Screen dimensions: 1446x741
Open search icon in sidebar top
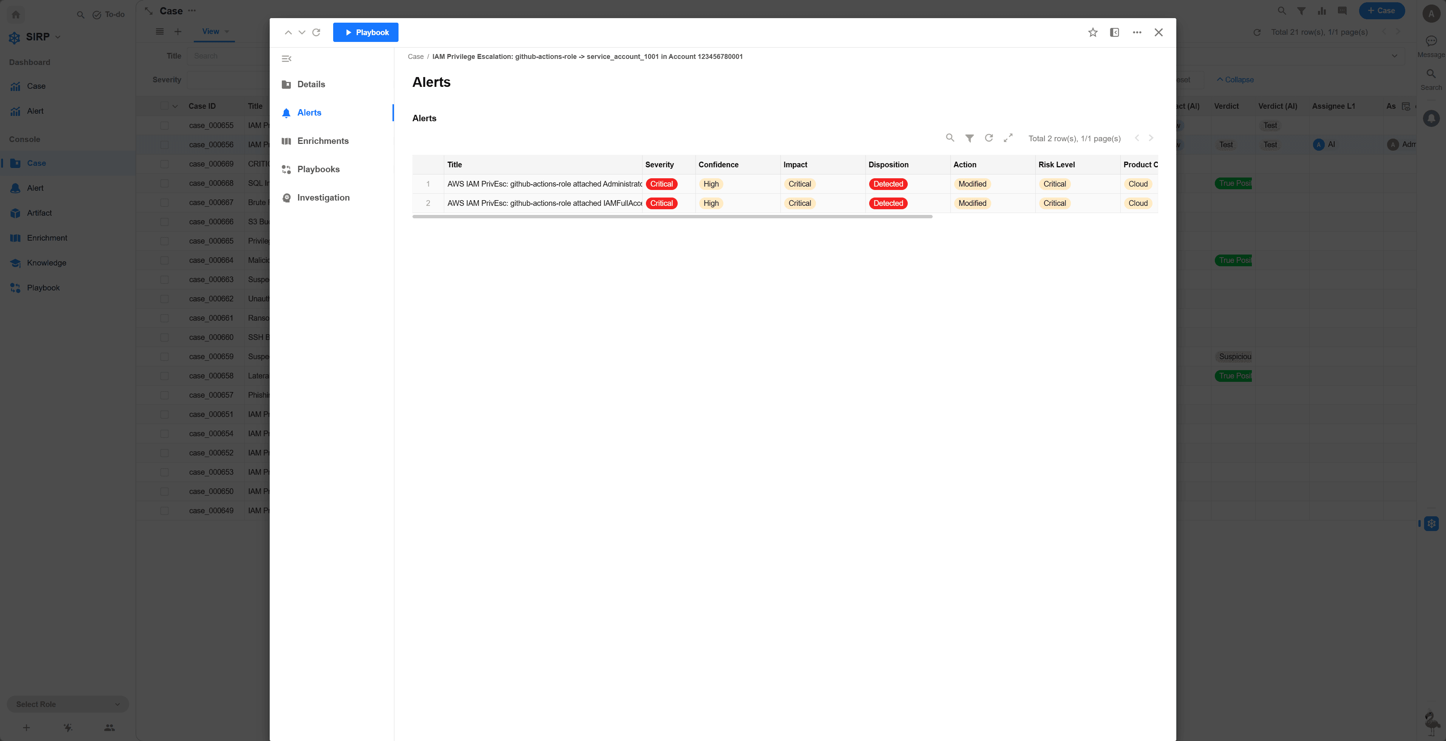80,15
